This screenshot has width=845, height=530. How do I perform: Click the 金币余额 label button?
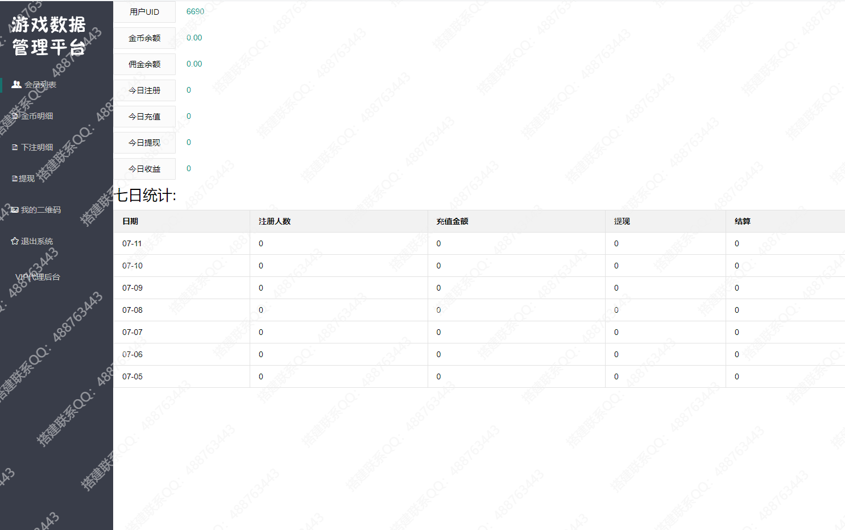point(144,38)
